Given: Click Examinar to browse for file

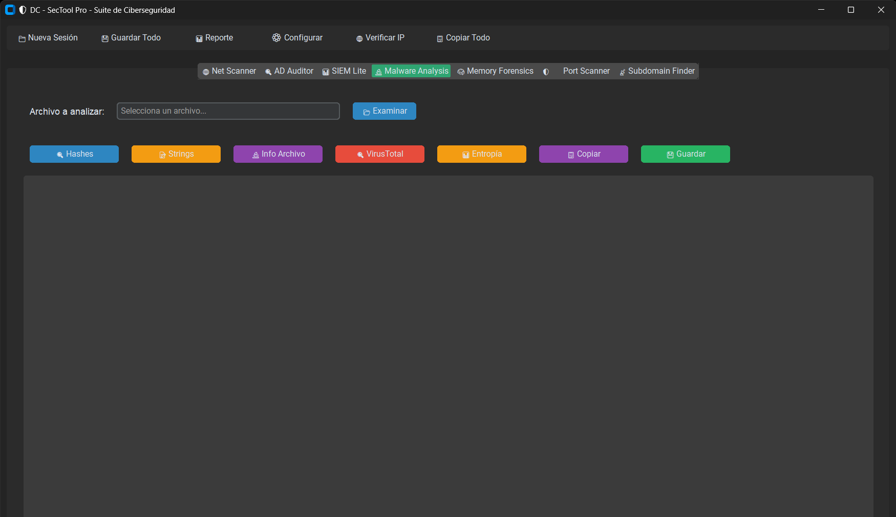Looking at the screenshot, I should (x=385, y=111).
